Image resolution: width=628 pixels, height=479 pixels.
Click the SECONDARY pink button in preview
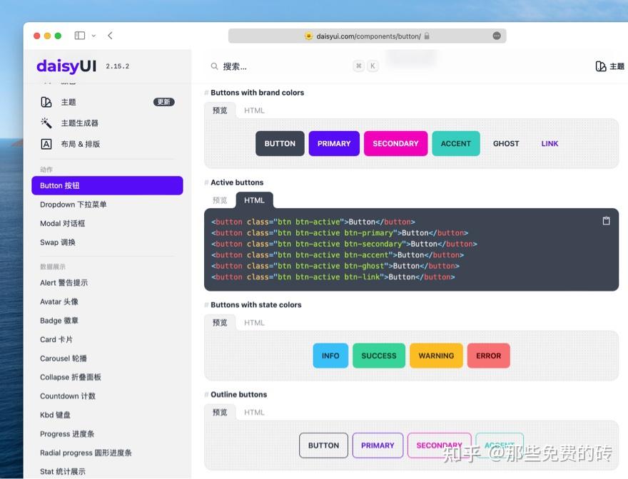(395, 143)
